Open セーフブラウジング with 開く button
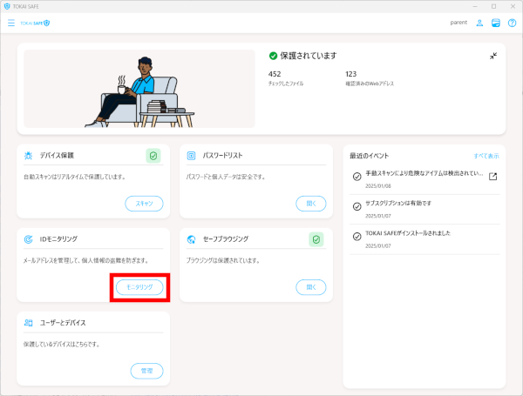Screen dimensions: 523x396 311,287
